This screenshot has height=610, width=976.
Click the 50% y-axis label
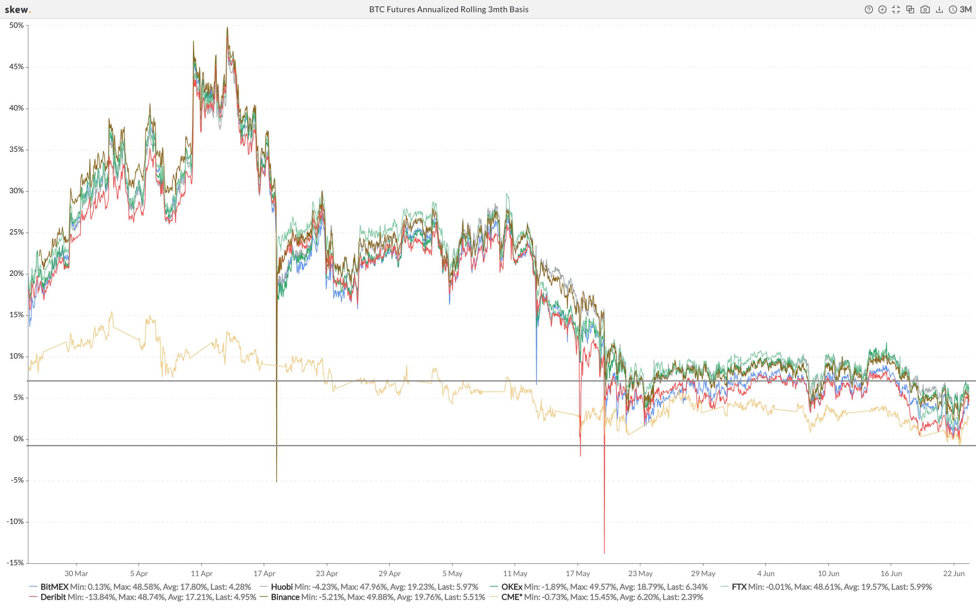click(17, 25)
